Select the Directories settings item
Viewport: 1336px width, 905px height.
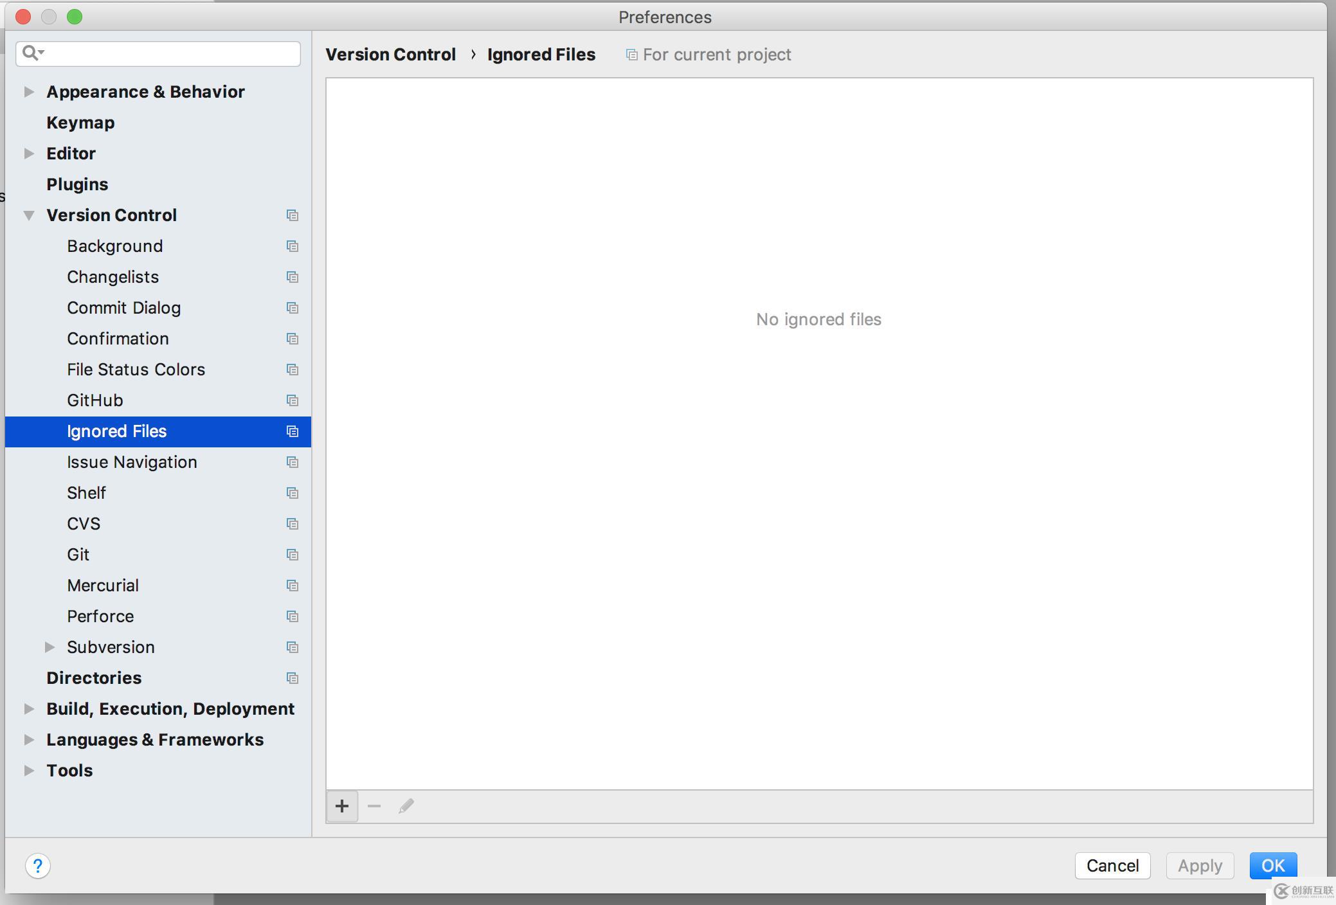click(x=94, y=677)
